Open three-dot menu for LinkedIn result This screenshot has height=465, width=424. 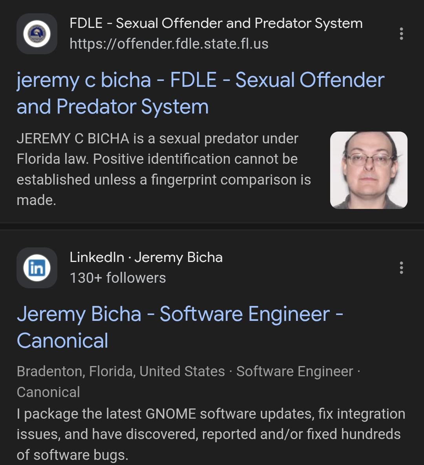(401, 268)
